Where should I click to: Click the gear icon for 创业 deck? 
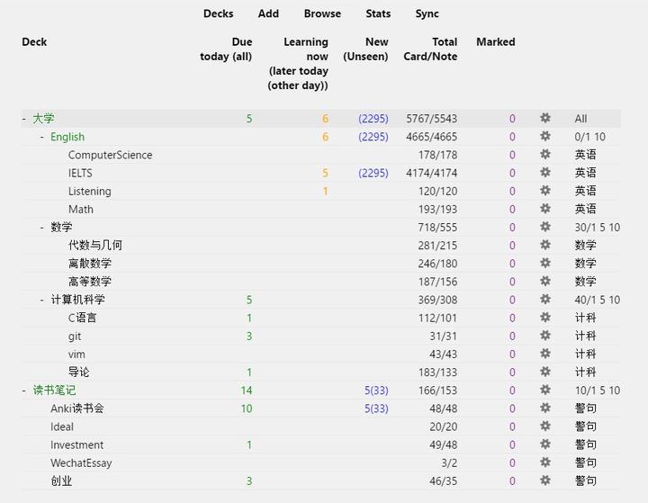(544, 481)
